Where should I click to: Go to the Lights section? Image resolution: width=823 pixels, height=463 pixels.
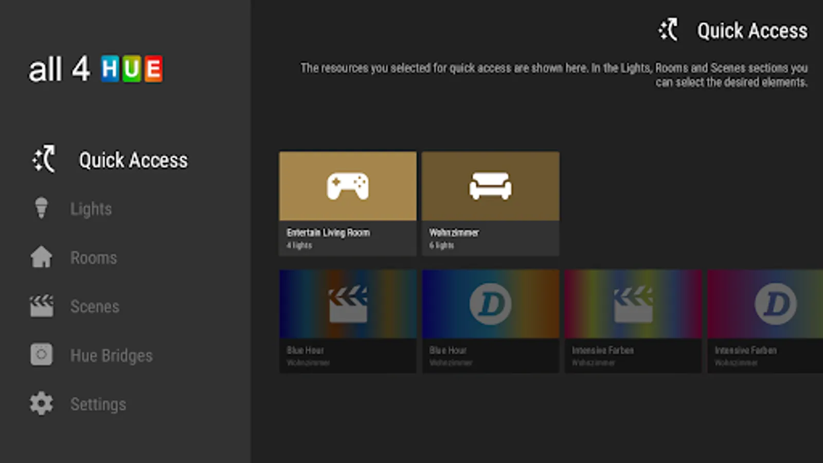[x=91, y=209]
